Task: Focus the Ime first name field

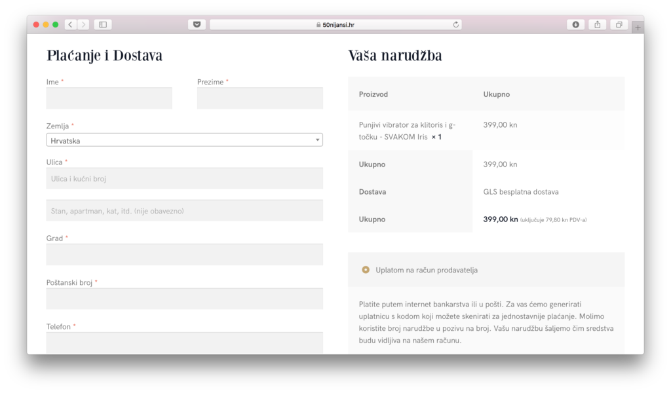Action: [109, 98]
